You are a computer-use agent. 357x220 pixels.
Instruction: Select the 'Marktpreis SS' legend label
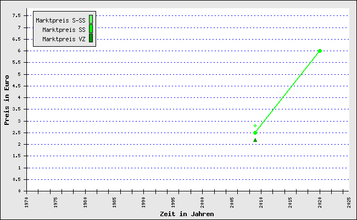pyautogui.click(x=64, y=29)
